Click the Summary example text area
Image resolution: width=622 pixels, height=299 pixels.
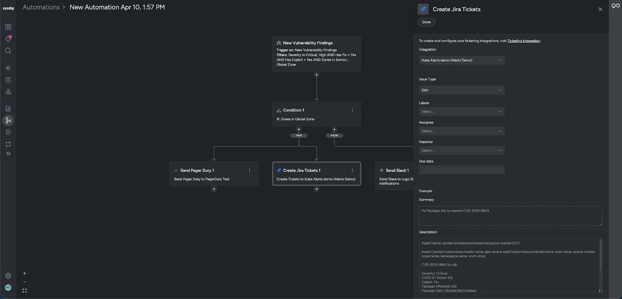[x=510, y=216]
